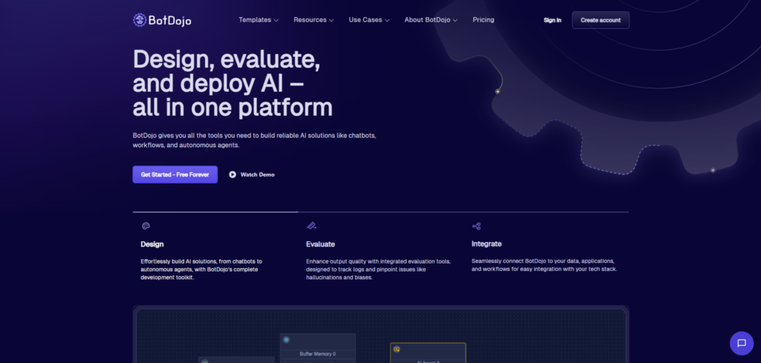Click the Watch Demo play icon
The height and width of the screenshot is (363, 761).
pos(233,174)
